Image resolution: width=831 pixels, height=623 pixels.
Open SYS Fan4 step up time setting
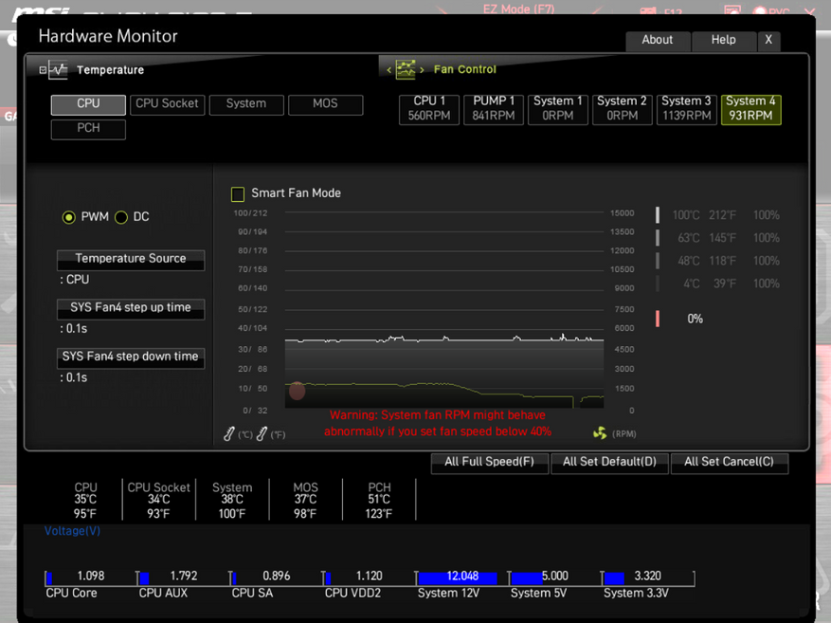131,308
